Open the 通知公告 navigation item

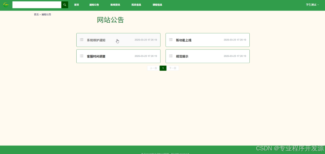pyautogui.click(x=94, y=5)
